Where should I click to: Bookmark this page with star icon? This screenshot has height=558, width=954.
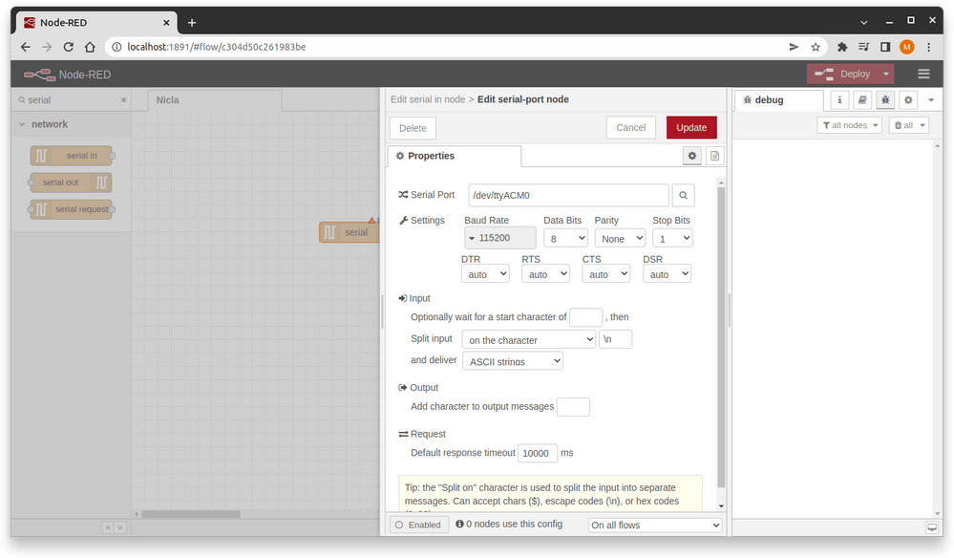pyautogui.click(x=816, y=47)
